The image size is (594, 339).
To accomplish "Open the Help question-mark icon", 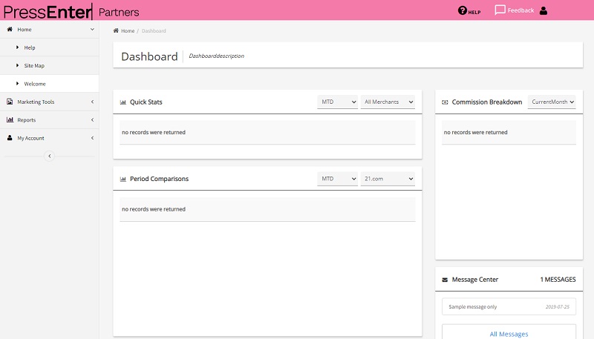I will pyautogui.click(x=462, y=10).
